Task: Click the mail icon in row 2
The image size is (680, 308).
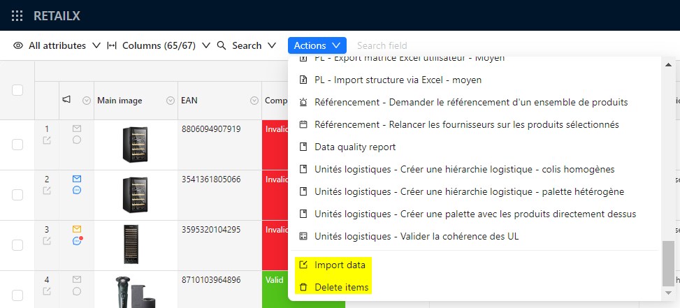Action: click(x=77, y=179)
